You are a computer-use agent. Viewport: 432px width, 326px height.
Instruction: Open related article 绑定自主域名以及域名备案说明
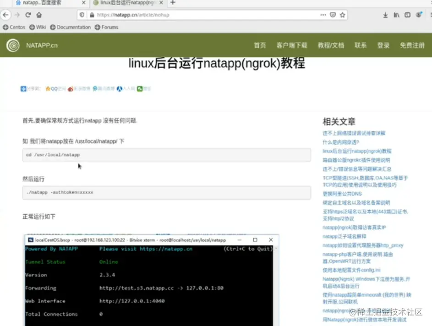click(x=356, y=203)
